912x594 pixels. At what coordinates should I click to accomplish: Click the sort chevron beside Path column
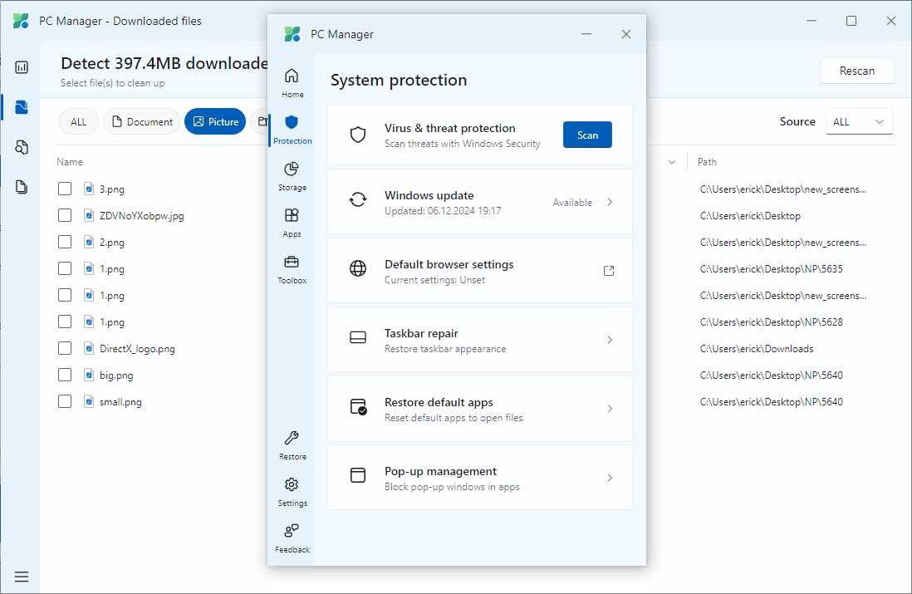672,162
